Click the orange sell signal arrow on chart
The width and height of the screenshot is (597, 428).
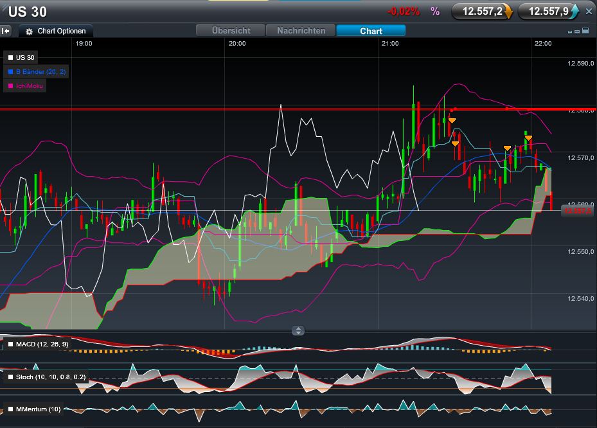tap(452, 120)
